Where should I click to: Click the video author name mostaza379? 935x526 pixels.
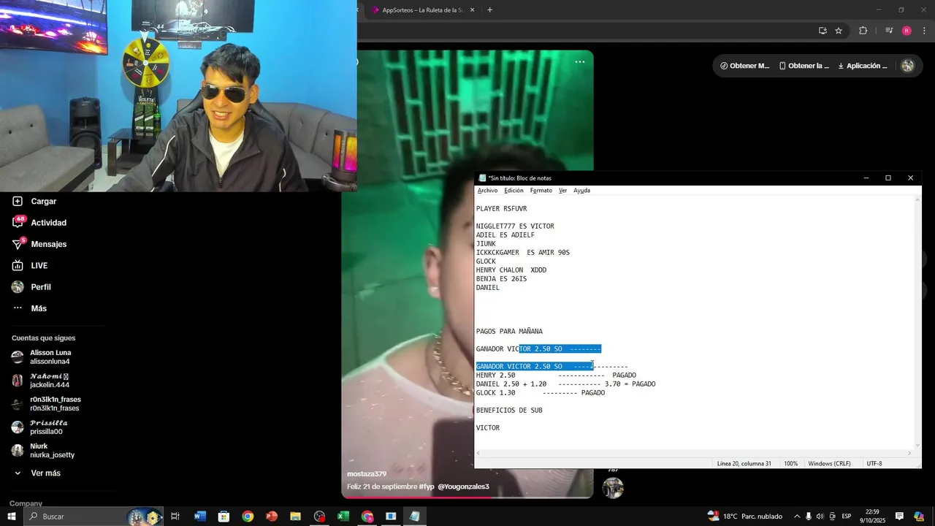(367, 474)
